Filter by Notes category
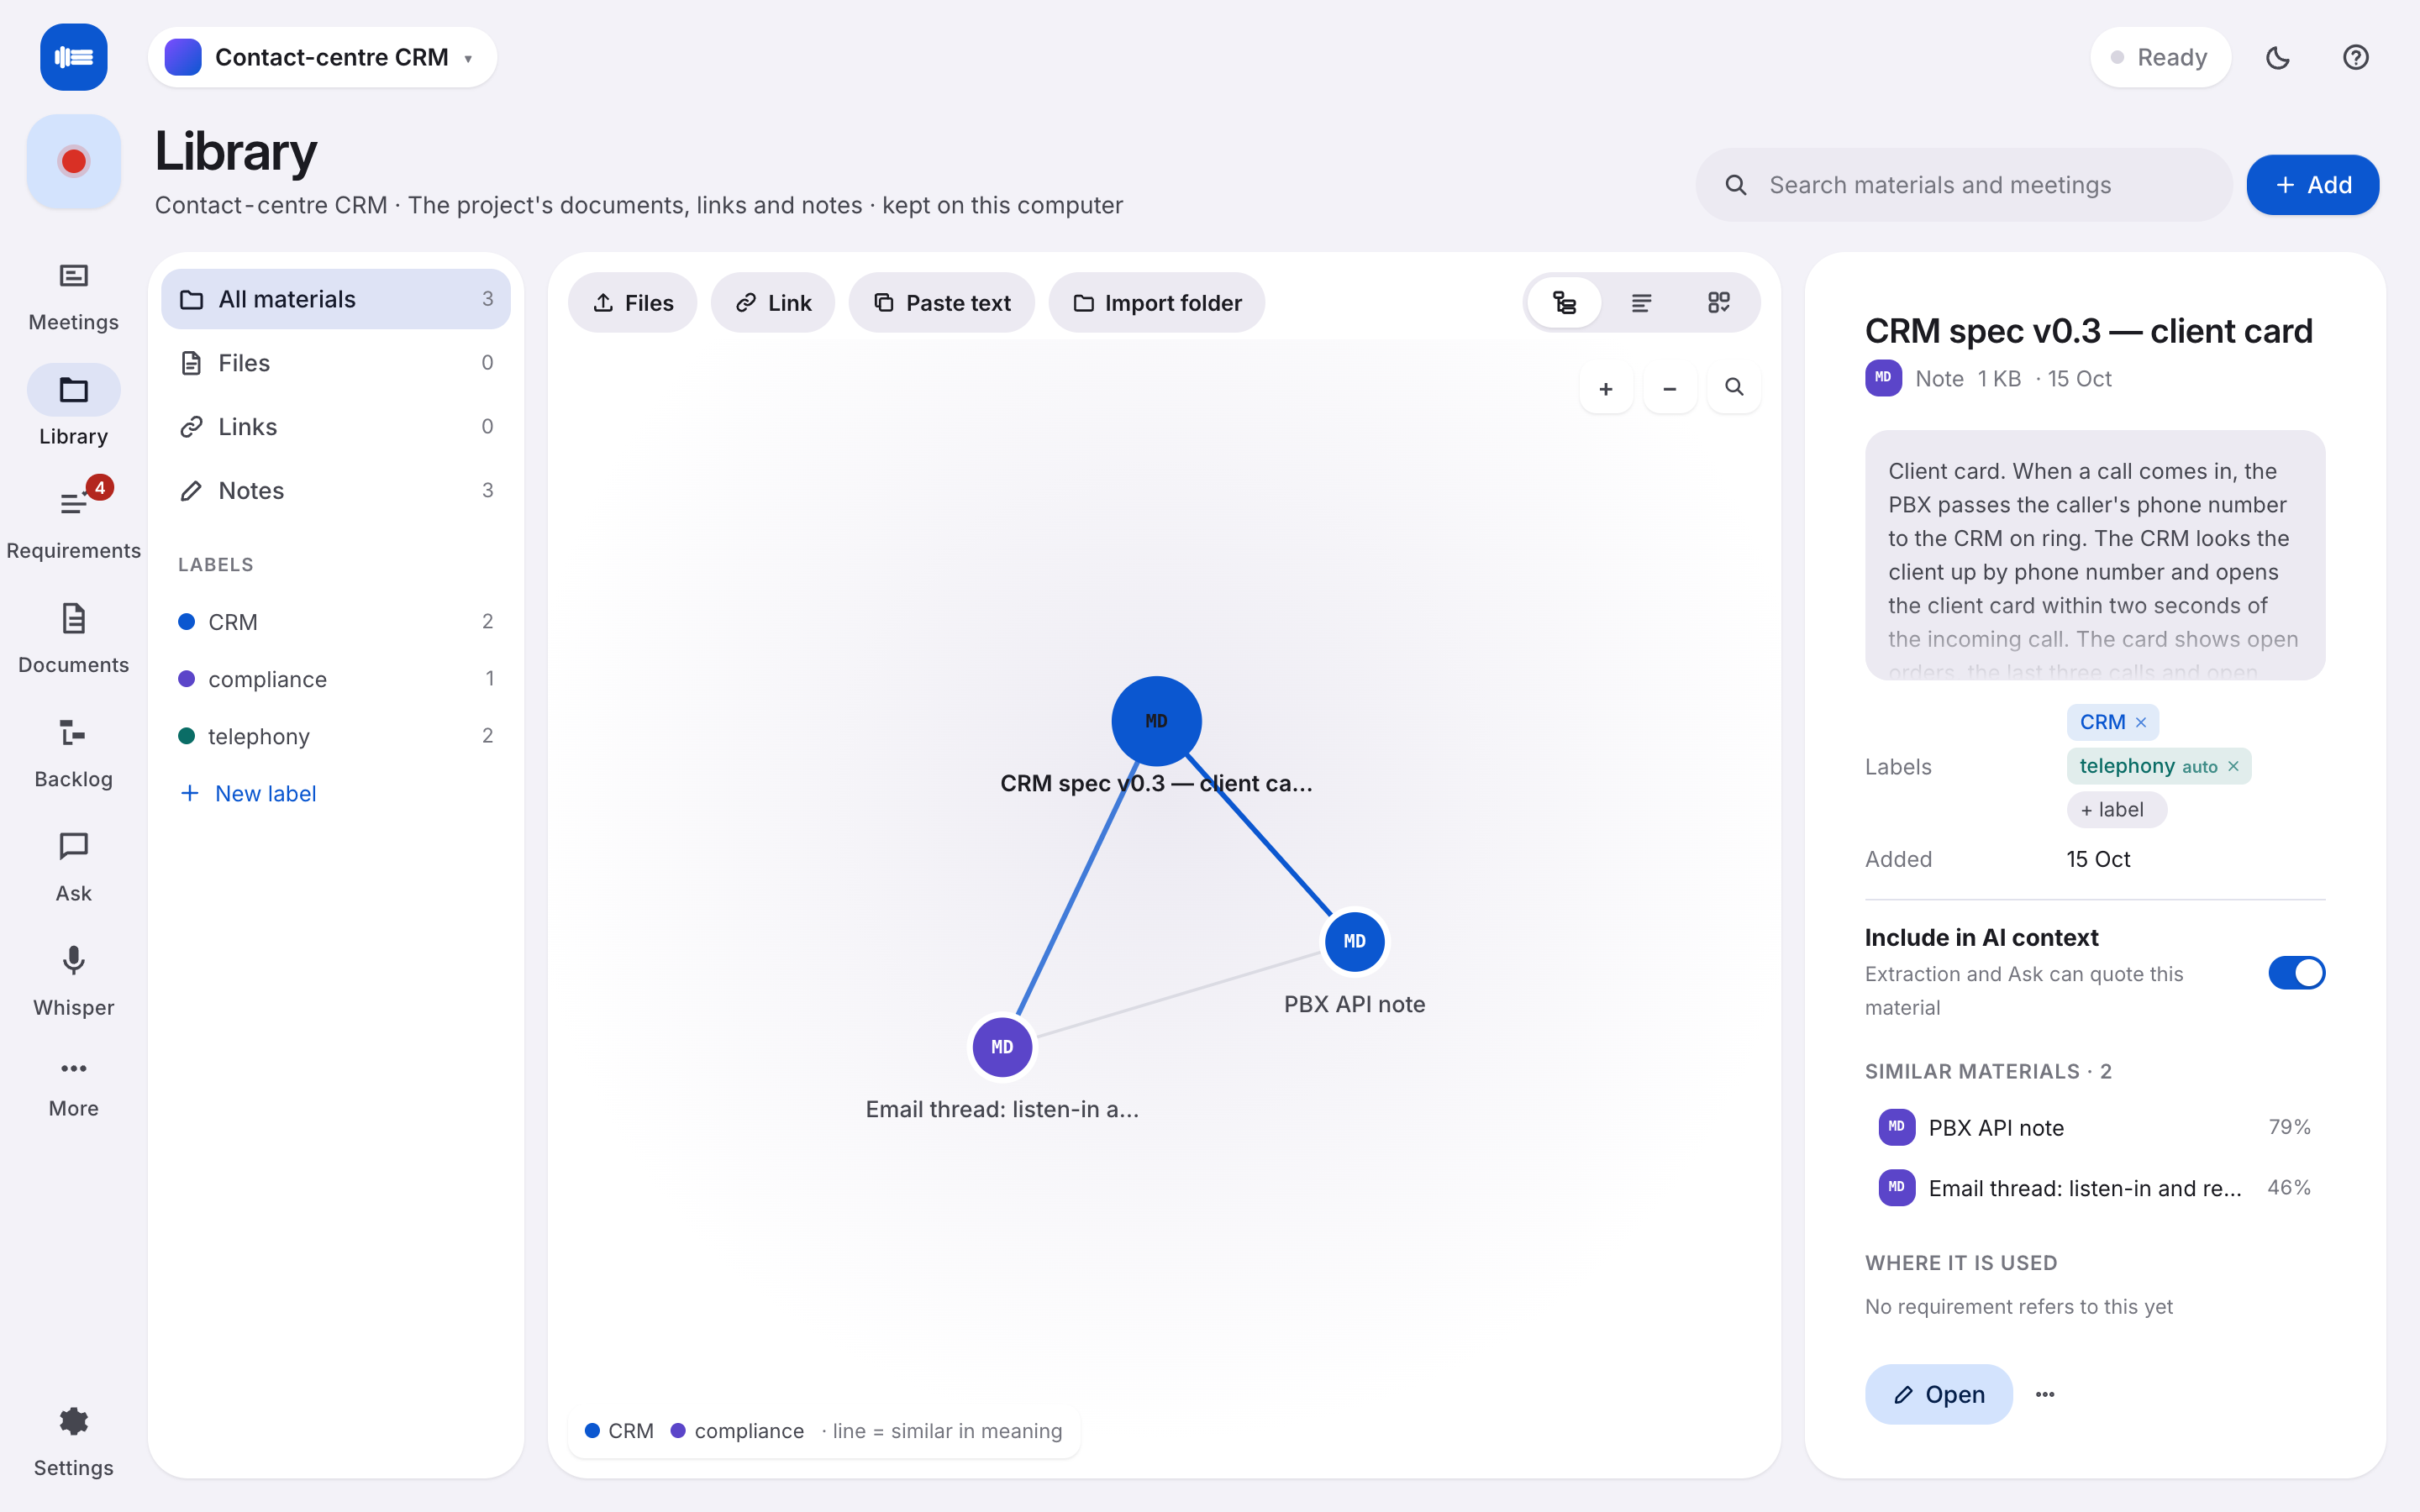This screenshot has width=2420, height=1512. 336,491
